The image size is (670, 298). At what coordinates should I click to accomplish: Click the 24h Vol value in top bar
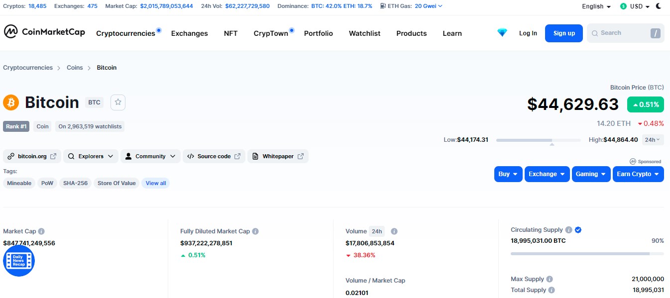pyautogui.click(x=247, y=6)
